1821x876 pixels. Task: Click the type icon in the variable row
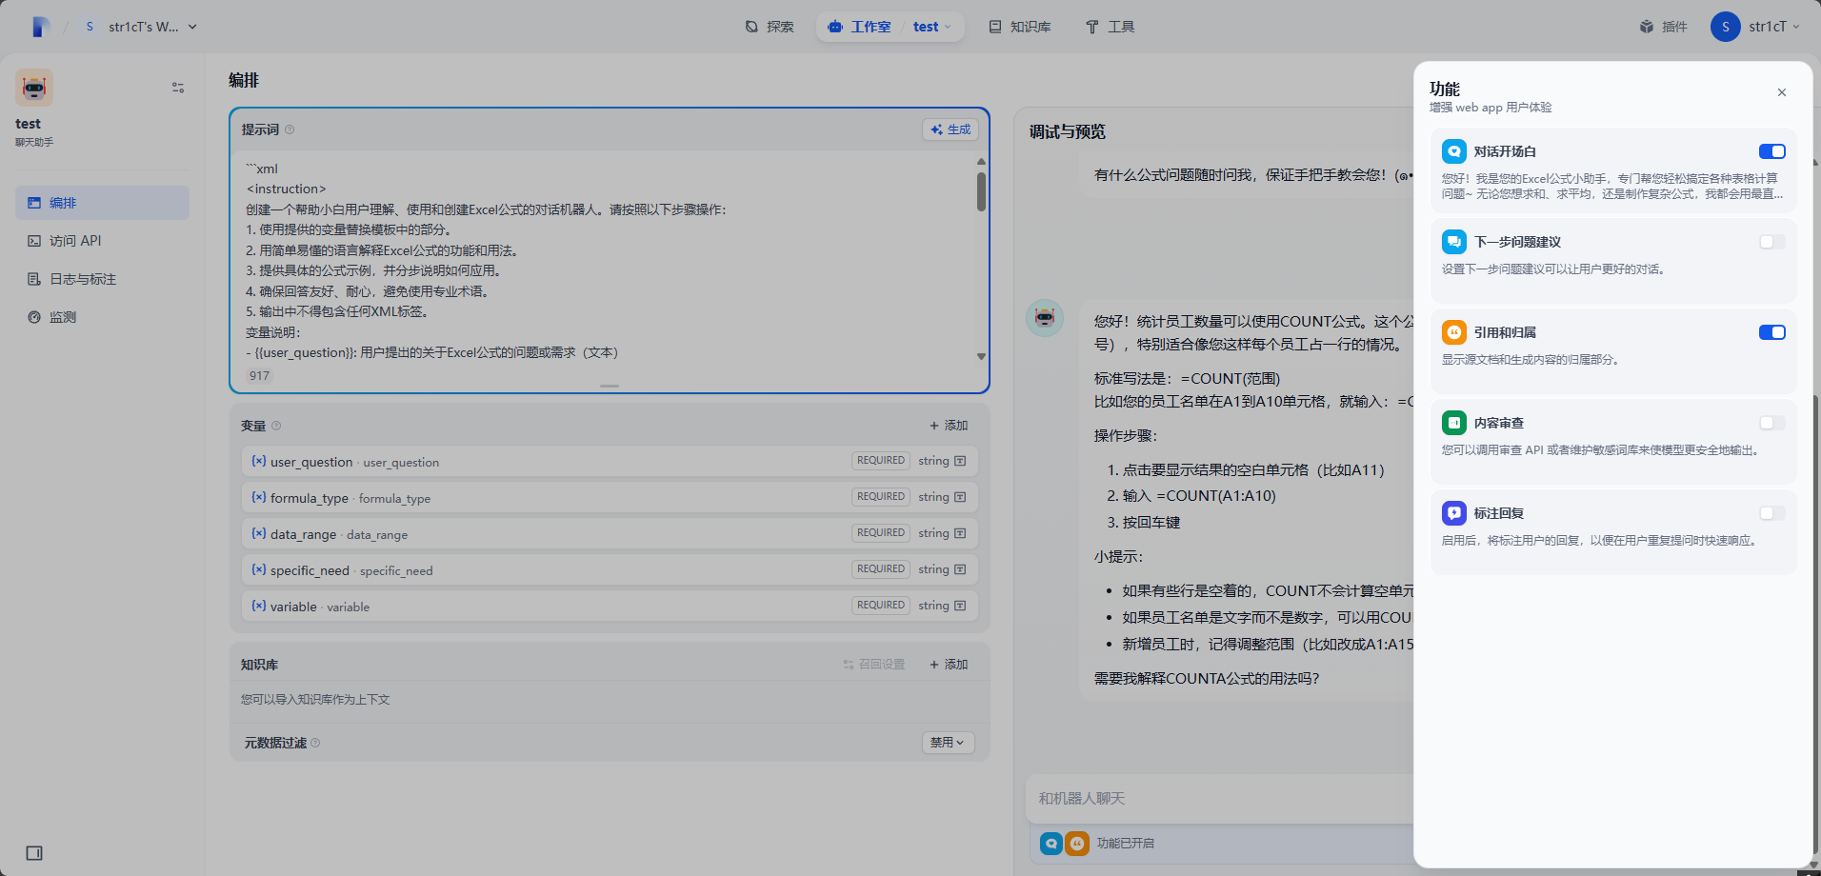960,606
